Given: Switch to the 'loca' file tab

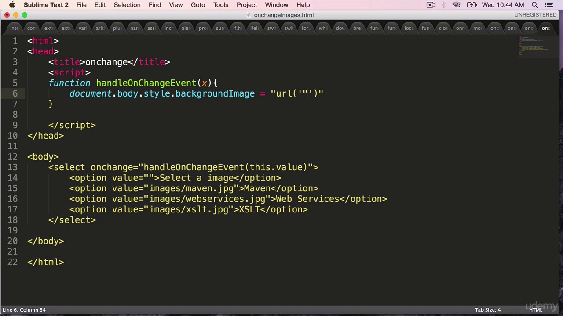Looking at the screenshot, I should click(x=409, y=28).
